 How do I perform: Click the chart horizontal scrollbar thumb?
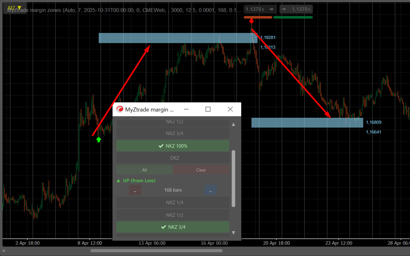(156, 251)
